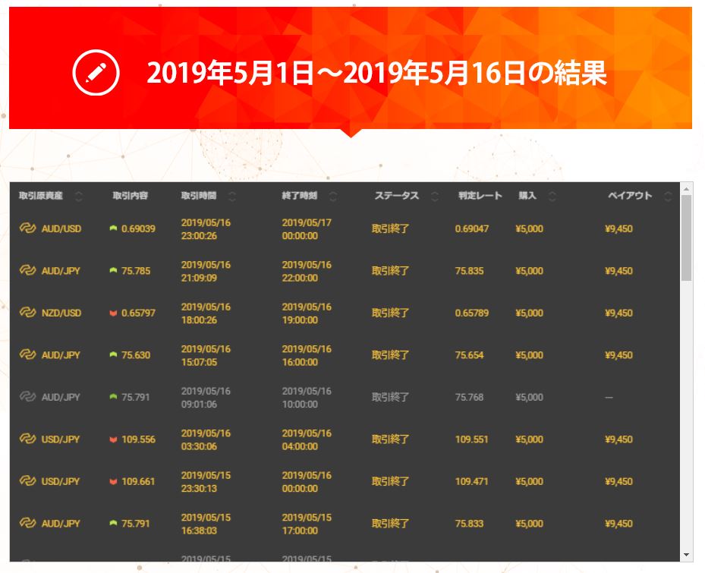Click settlement rate 109.551
This screenshot has width=705, height=573.
[472, 439]
